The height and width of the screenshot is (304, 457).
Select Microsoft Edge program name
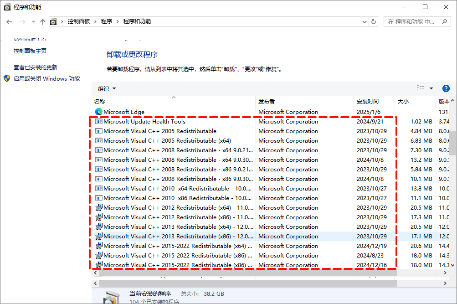coord(124,112)
